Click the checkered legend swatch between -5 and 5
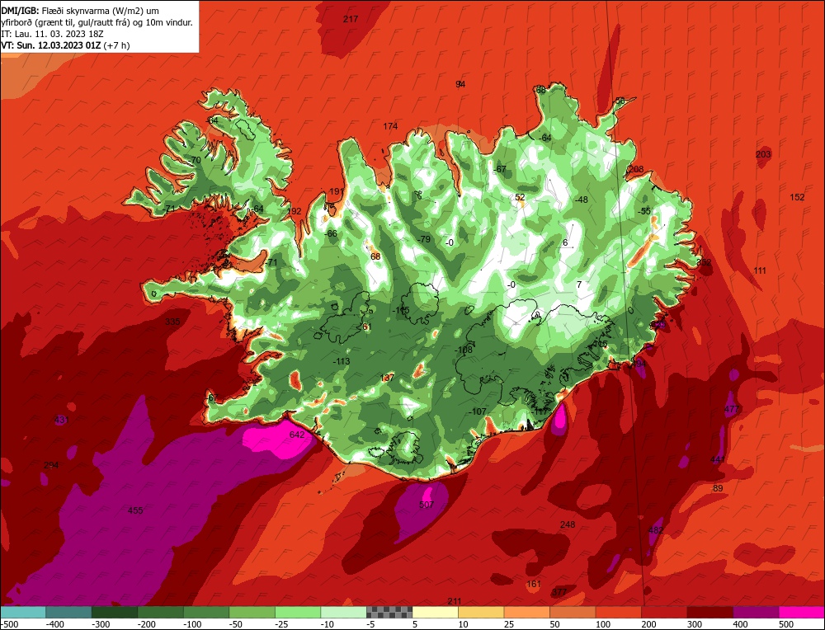Screen dimensions: 825x630 (389, 612)
